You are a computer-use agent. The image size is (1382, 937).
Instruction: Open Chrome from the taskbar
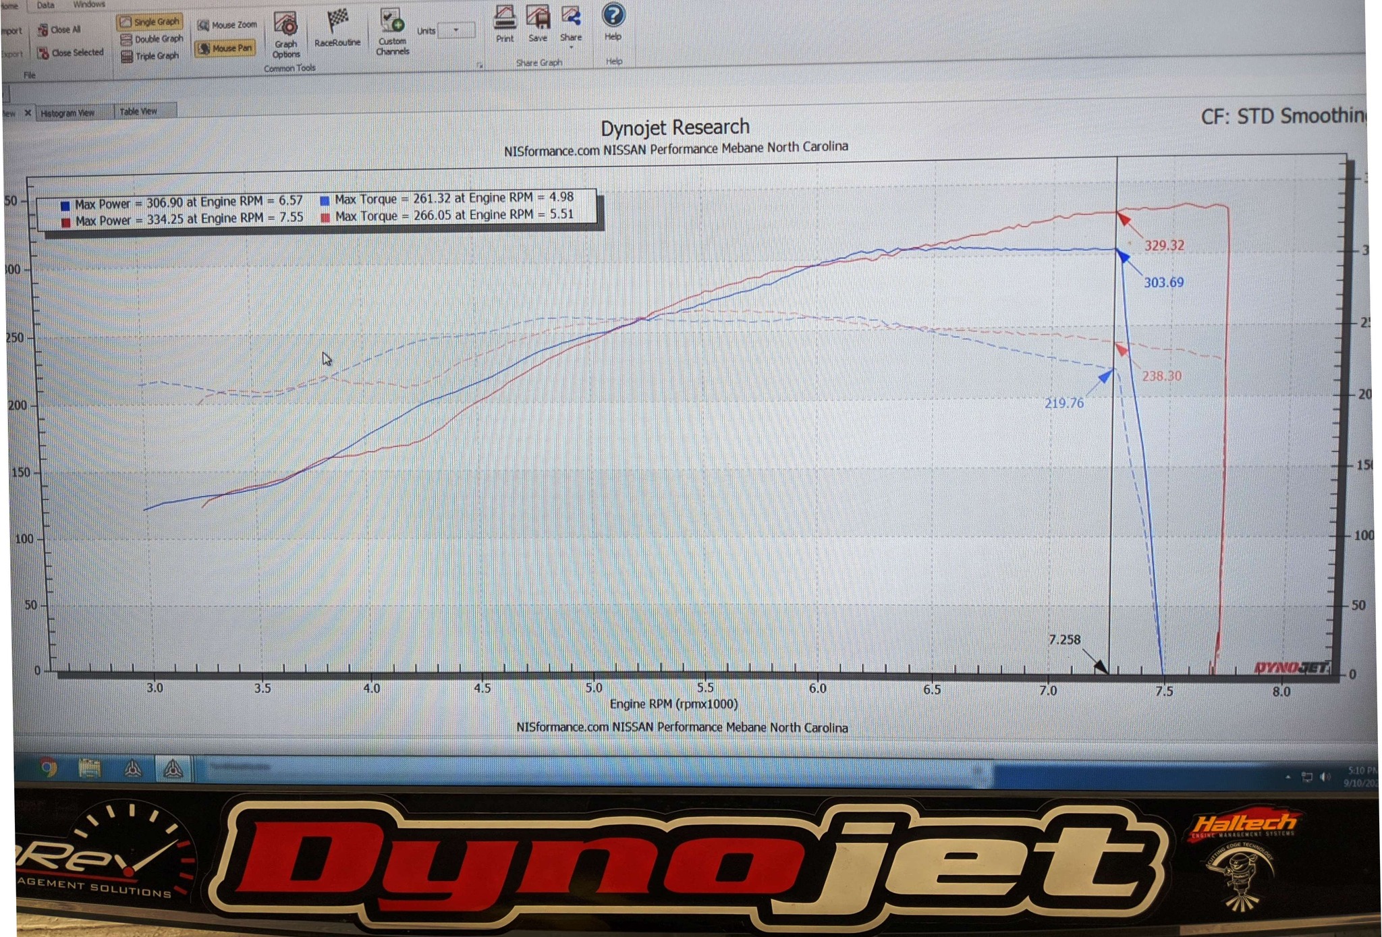(48, 767)
